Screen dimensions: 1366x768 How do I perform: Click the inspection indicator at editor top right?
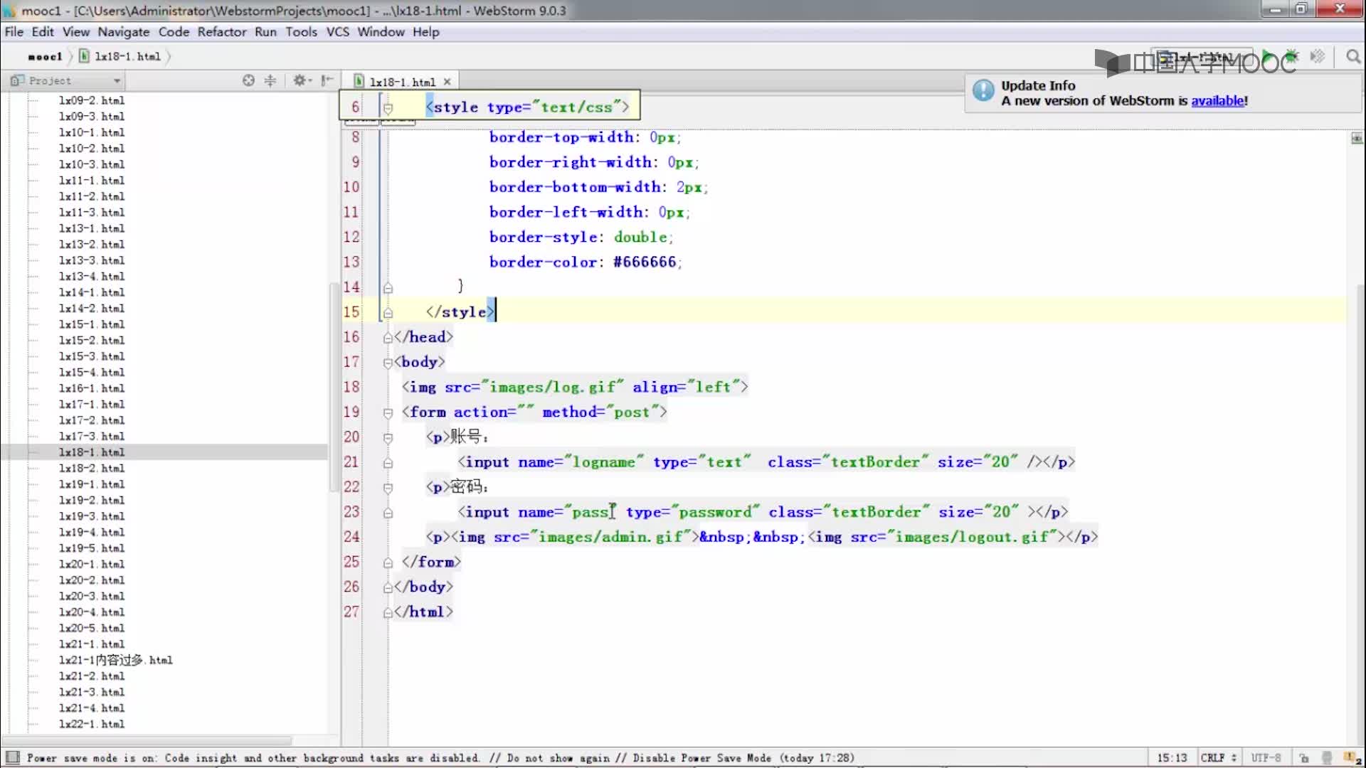(x=1357, y=137)
